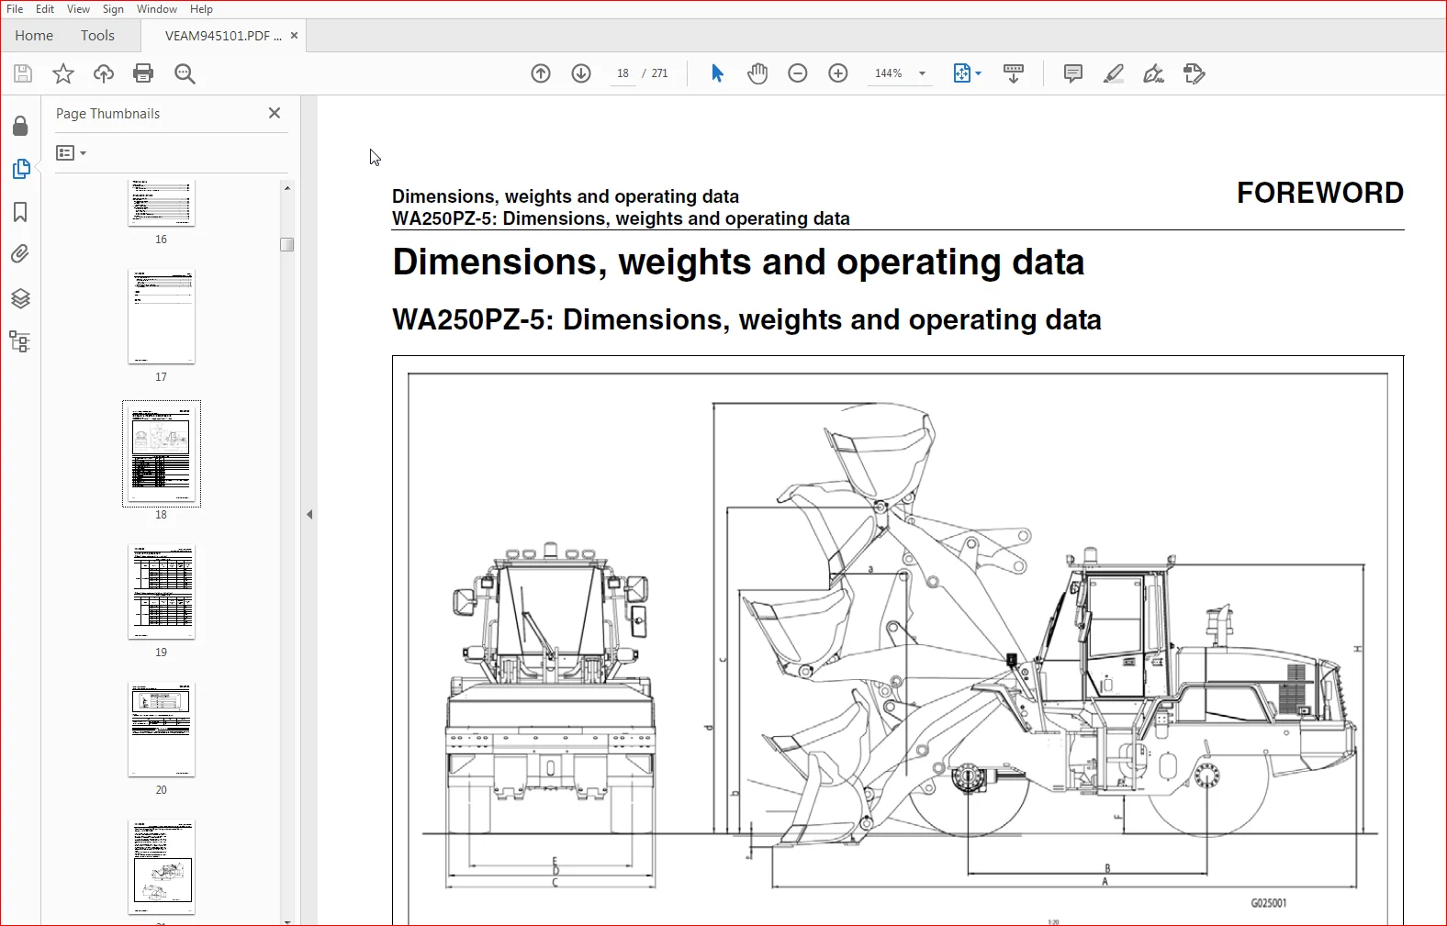This screenshot has width=1447, height=926.
Task: Go to next page arrow
Action: pyautogui.click(x=581, y=73)
